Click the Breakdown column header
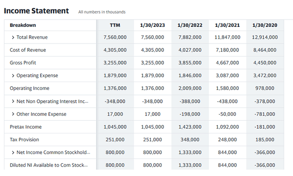Screen dimensions: 293x176 pos(23,25)
